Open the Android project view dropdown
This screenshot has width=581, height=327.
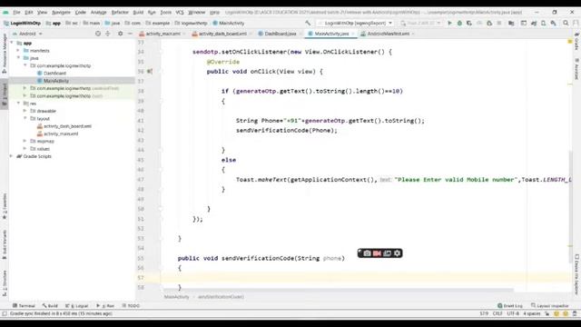27,34
